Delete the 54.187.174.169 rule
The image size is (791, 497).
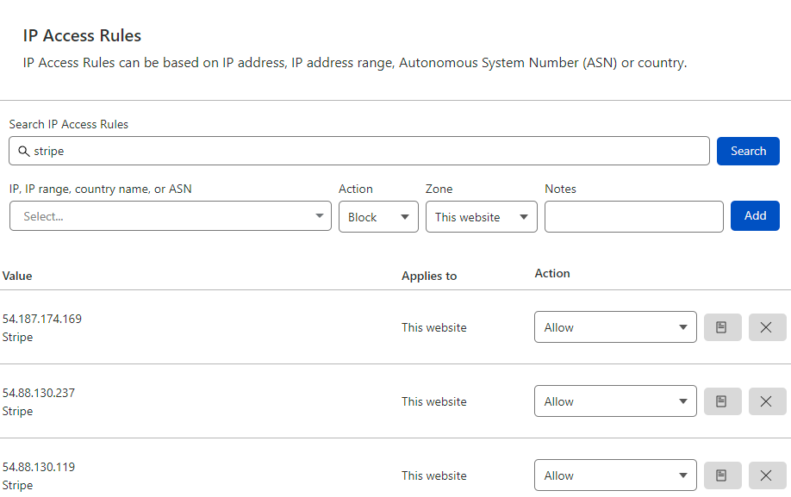pyautogui.click(x=767, y=327)
